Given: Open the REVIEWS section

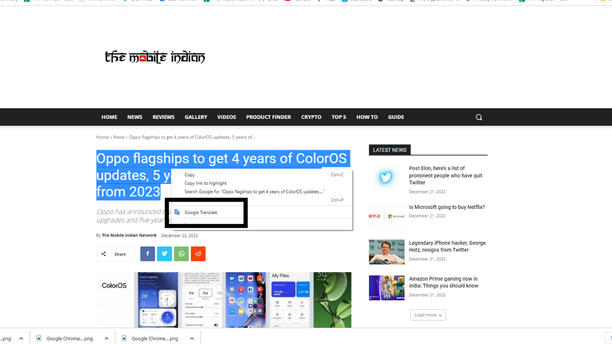Looking at the screenshot, I should click(x=164, y=117).
